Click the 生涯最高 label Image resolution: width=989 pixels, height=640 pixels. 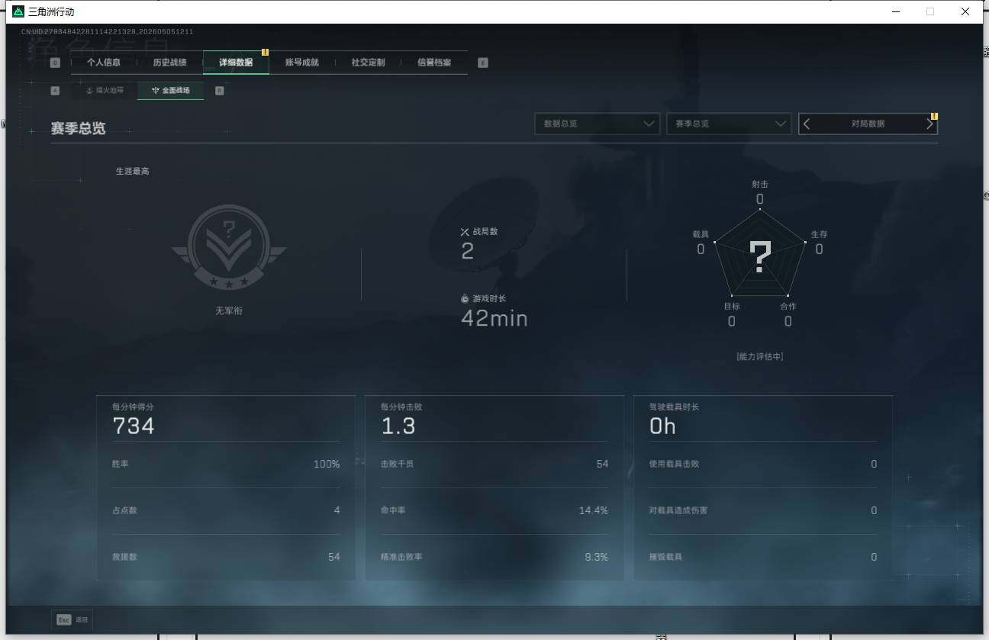click(x=133, y=172)
